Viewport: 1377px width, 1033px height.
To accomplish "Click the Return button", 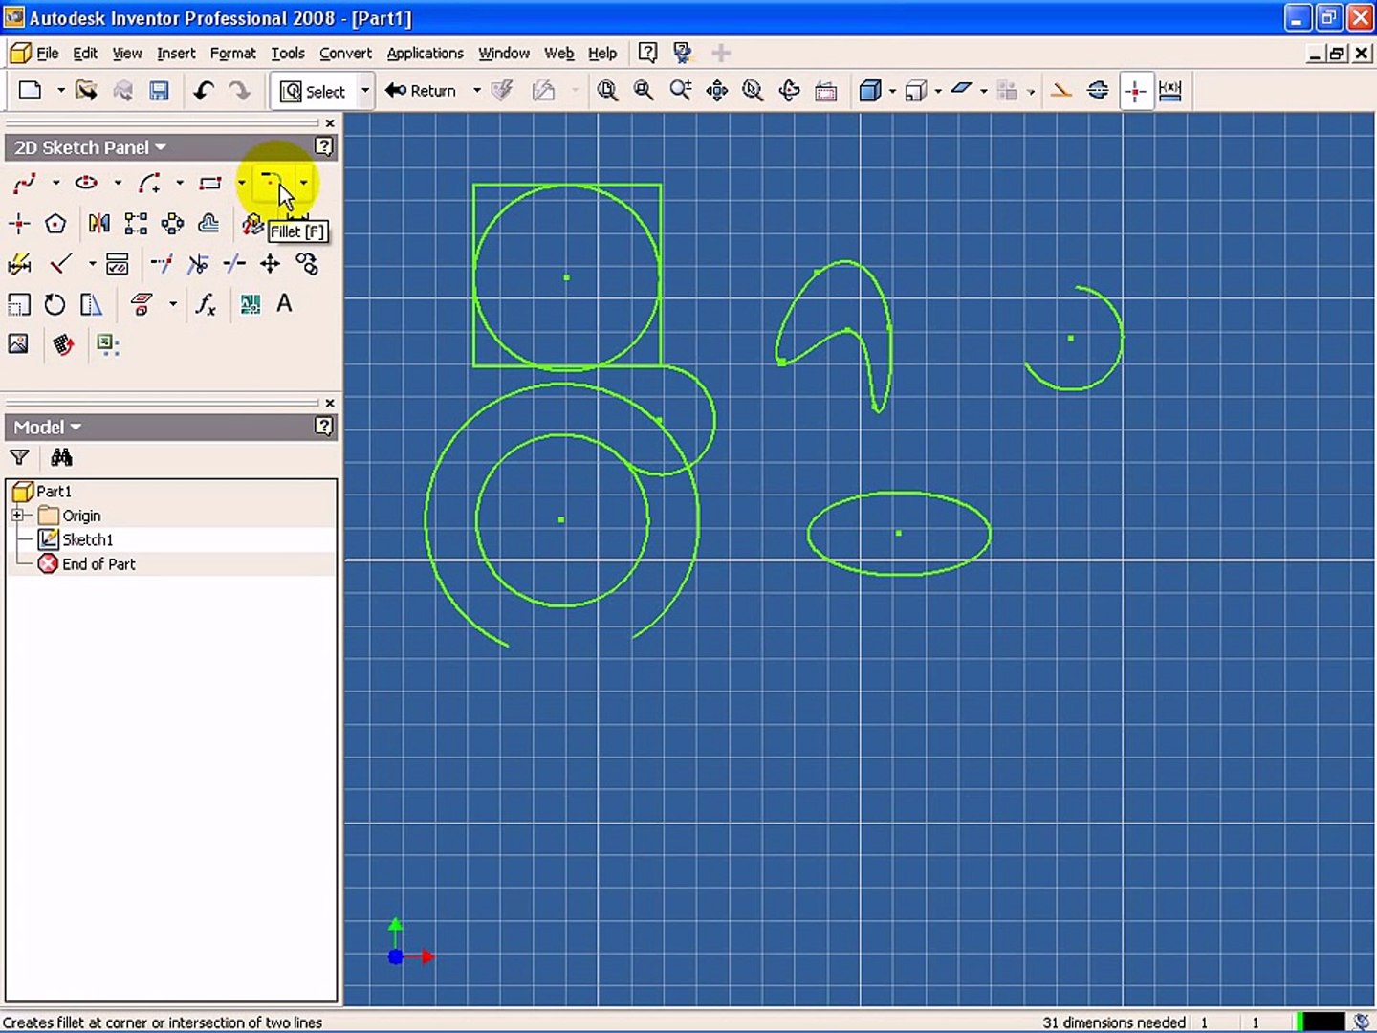I will tap(422, 91).
